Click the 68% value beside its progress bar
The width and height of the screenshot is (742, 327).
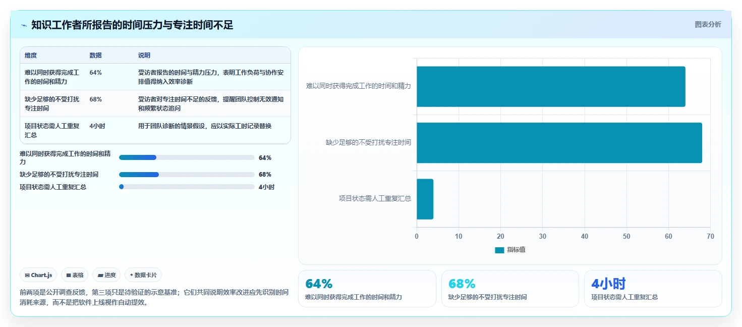click(x=265, y=175)
